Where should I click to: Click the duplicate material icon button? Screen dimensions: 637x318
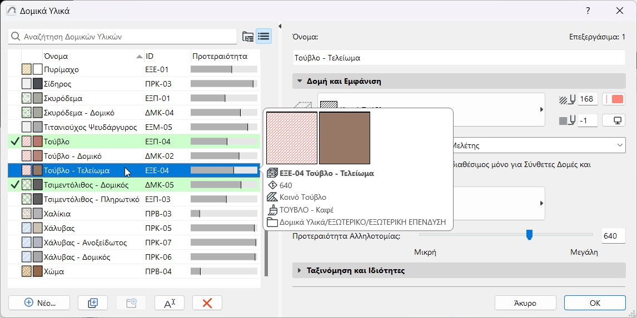(93, 302)
